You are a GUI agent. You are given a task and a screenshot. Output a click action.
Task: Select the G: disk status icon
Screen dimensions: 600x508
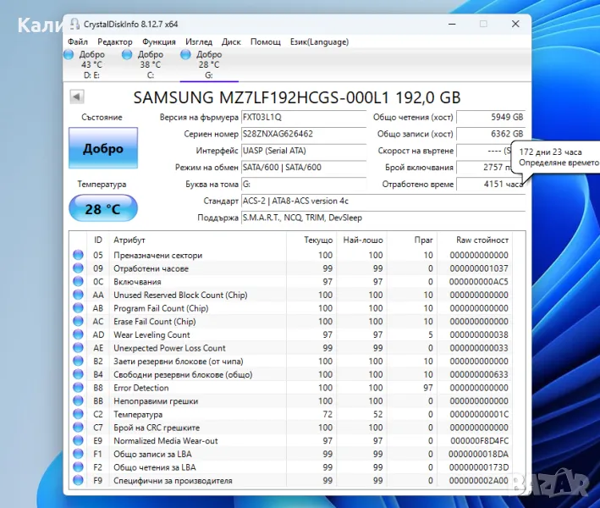186,55
